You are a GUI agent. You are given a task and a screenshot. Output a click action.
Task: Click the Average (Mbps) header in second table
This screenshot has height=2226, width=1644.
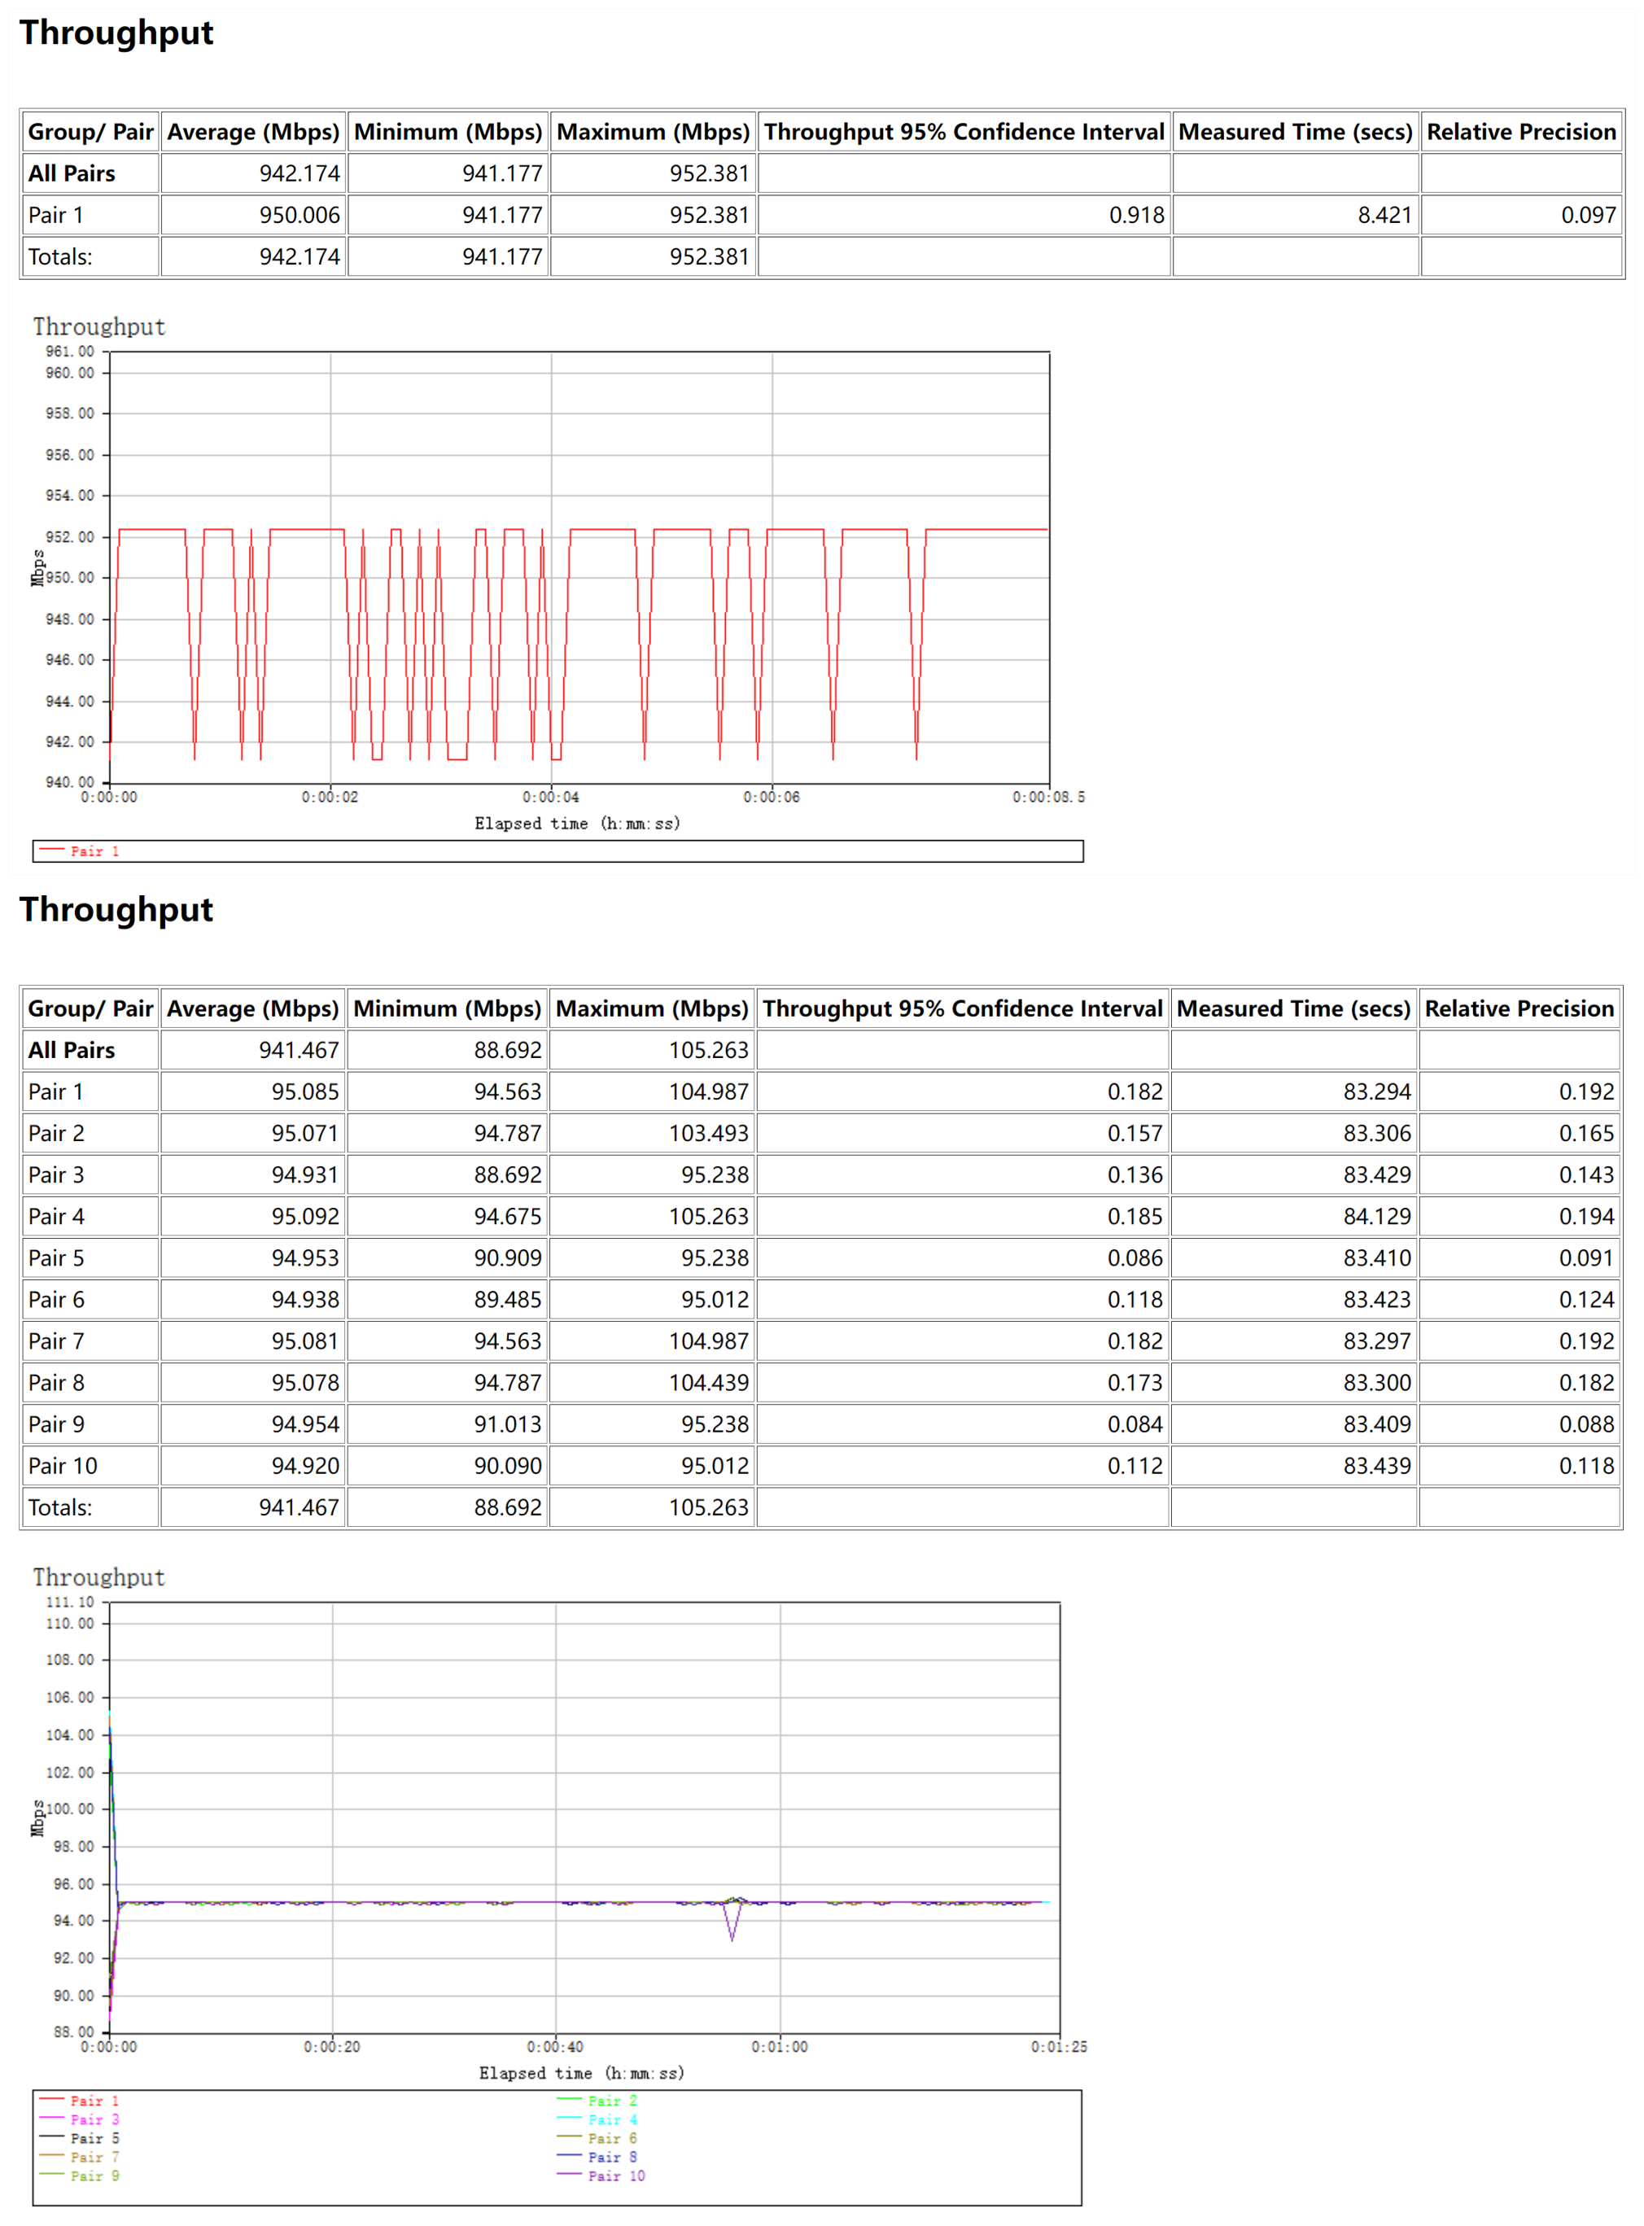click(x=253, y=1008)
